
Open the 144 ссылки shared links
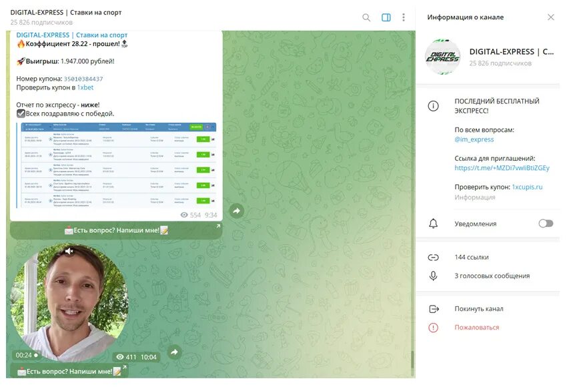click(x=472, y=258)
